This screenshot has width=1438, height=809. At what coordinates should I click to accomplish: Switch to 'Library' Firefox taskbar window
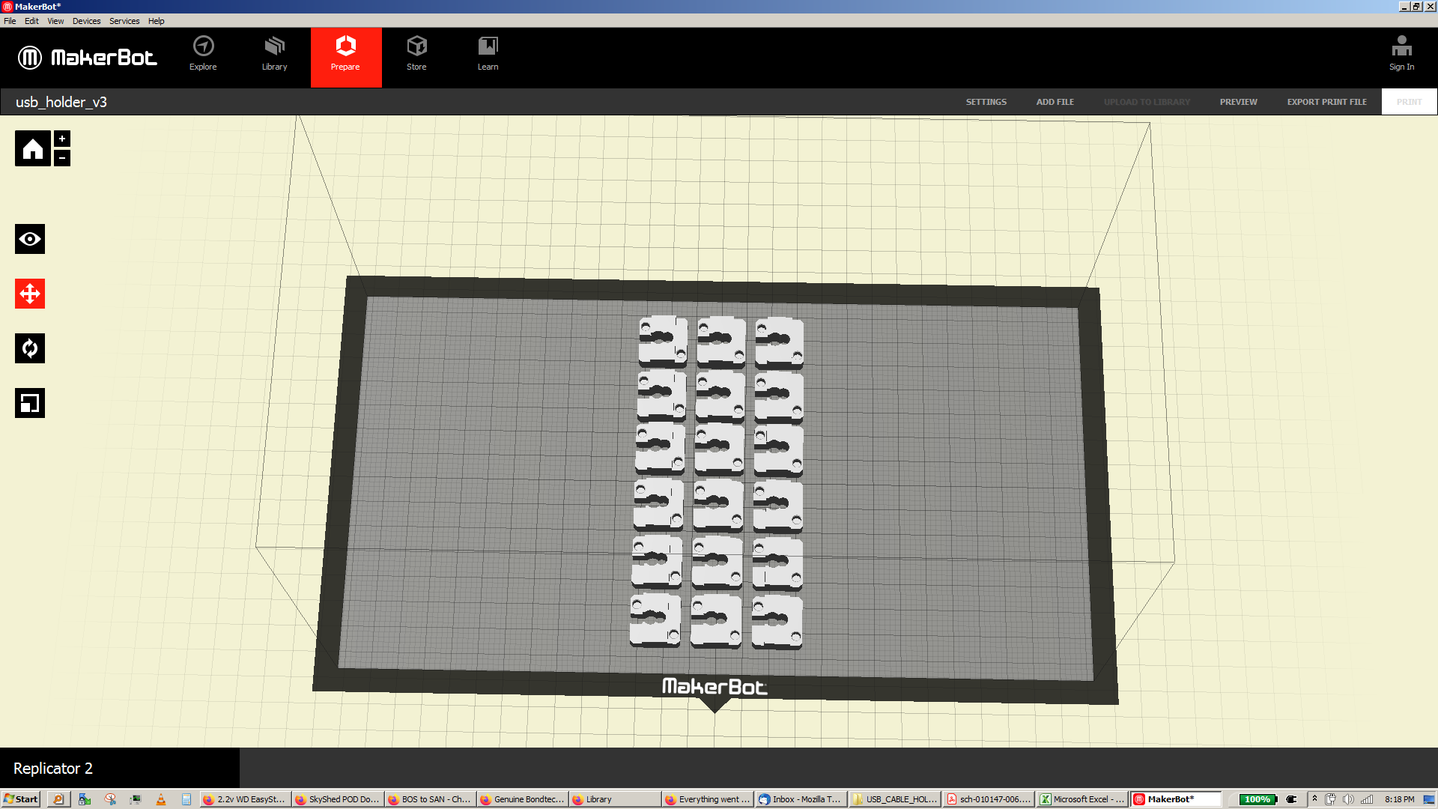tap(614, 799)
